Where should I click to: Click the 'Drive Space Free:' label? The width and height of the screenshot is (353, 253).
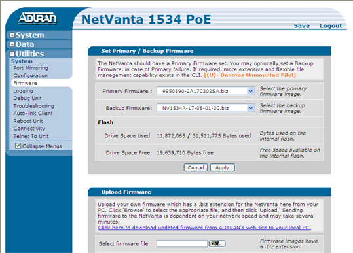tap(129, 153)
